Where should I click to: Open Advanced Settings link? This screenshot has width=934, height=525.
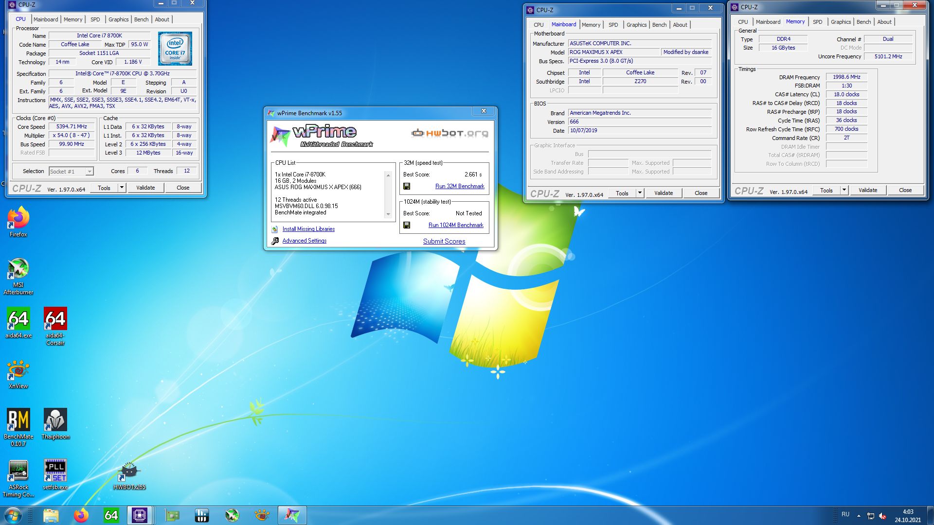[x=305, y=241]
